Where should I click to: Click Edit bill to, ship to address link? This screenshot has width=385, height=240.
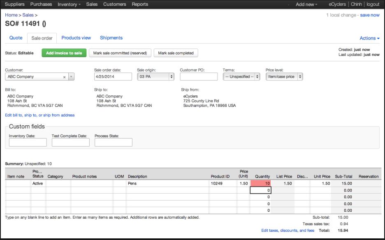pyautogui.click(x=39, y=115)
